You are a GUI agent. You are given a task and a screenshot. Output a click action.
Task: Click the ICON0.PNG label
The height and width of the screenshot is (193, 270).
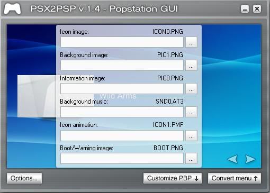tap(168, 32)
